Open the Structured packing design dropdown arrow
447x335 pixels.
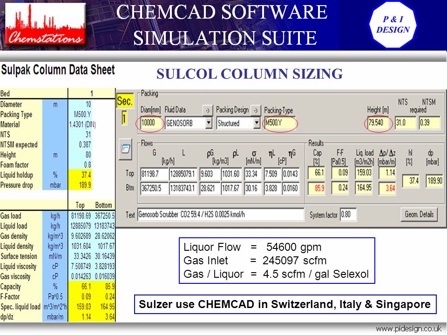[257, 123]
